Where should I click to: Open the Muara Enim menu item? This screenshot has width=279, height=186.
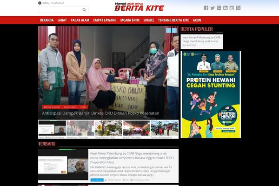pos(130,20)
